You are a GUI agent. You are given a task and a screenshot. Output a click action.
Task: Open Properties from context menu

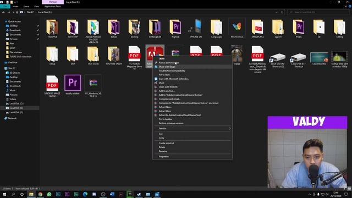[193, 157]
